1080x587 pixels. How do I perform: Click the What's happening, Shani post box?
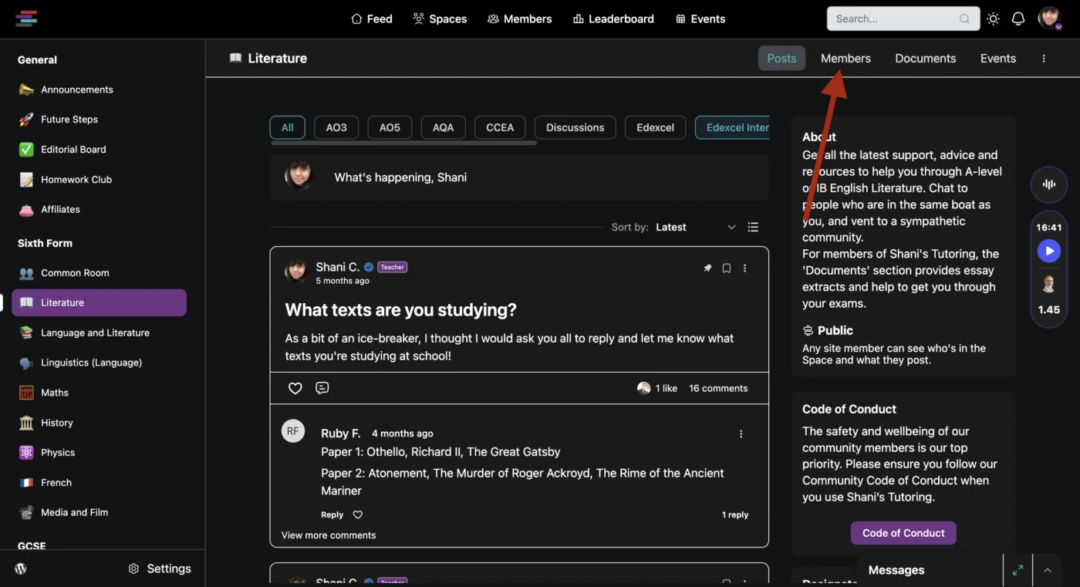point(519,177)
